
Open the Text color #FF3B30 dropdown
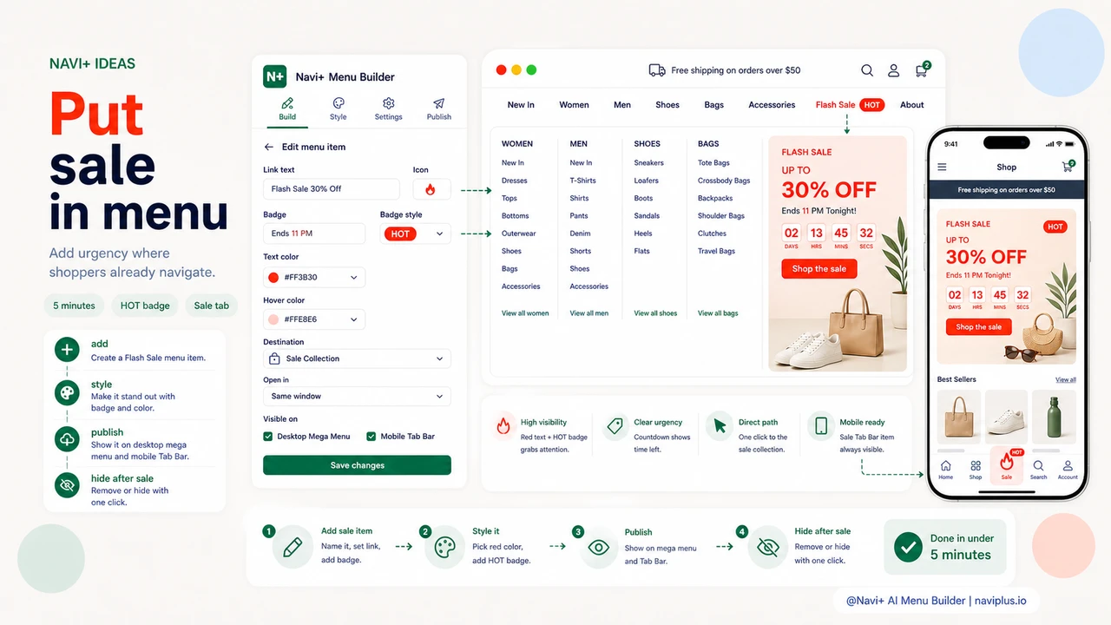(314, 277)
